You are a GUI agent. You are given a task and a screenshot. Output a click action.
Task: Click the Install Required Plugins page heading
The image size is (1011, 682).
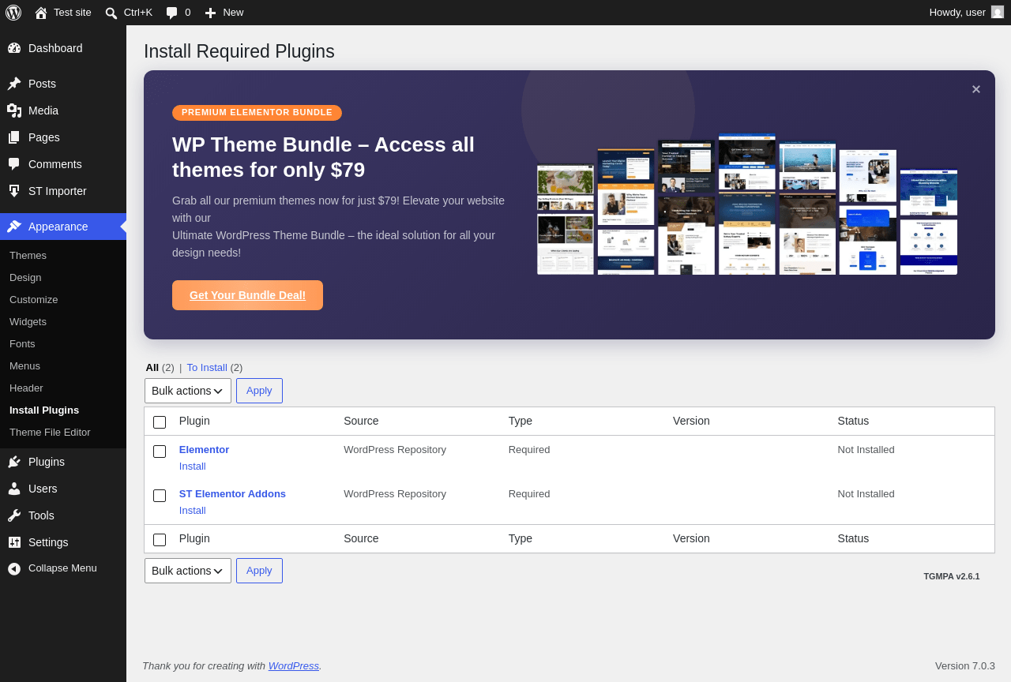pyautogui.click(x=239, y=51)
